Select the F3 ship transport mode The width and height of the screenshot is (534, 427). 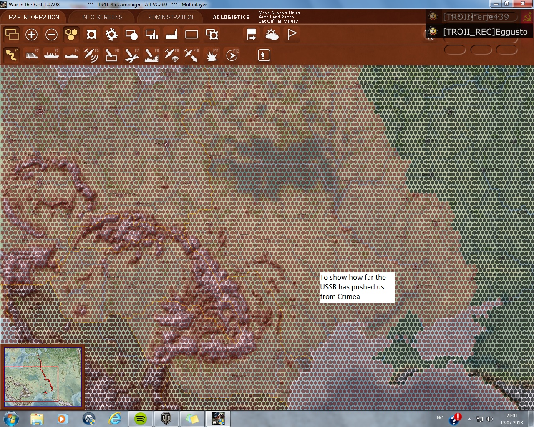pos(51,55)
